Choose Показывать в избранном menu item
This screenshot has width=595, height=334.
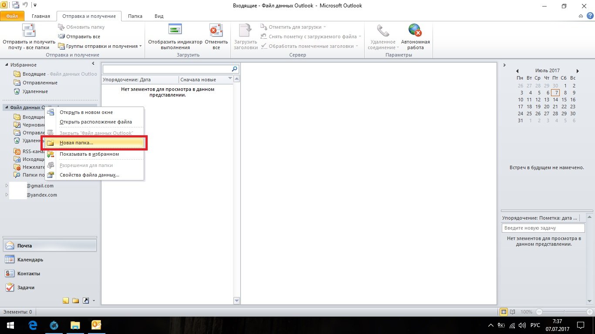point(95,154)
